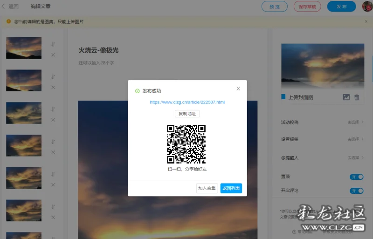Delete the fifth thumbnail image
This screenshot has width=373, height=239.
[x=53, y=185]
